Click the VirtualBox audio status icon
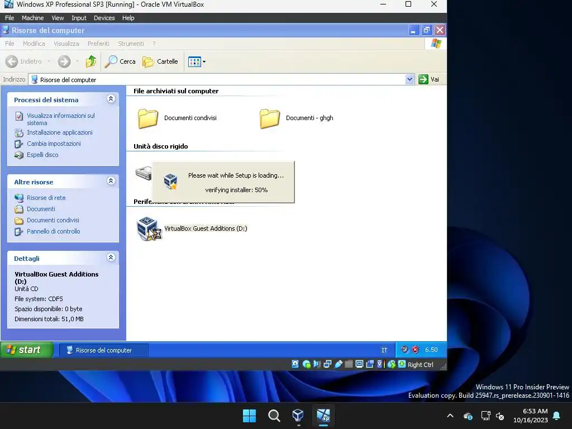 point(317,364)
